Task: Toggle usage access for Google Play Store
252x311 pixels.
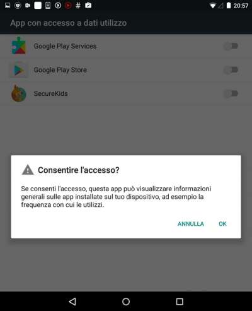Action: 231,69
